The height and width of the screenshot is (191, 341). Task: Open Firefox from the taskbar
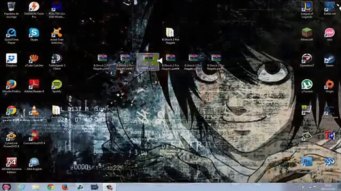point(65,187)
